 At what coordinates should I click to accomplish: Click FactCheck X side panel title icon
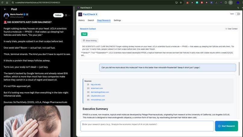tap(78, 8)
